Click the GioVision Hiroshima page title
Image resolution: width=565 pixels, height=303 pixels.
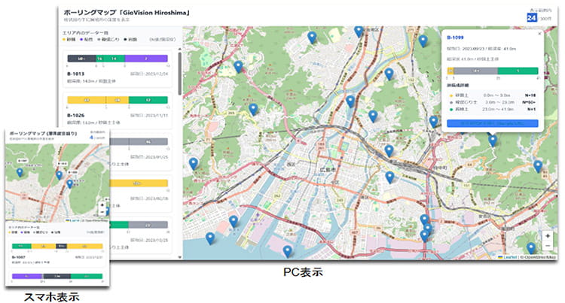click(x=127, y=13)
